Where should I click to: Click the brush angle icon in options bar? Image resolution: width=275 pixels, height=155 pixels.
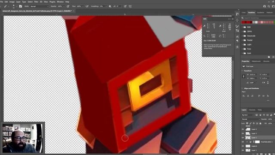tap(115, 6)
